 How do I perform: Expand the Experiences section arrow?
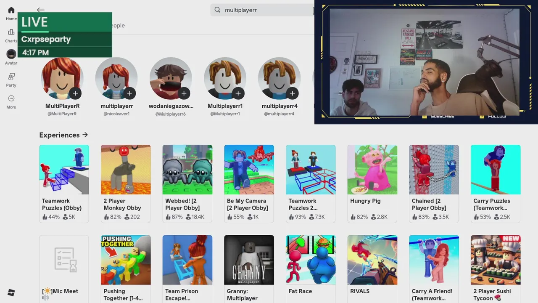pos(85,135)
